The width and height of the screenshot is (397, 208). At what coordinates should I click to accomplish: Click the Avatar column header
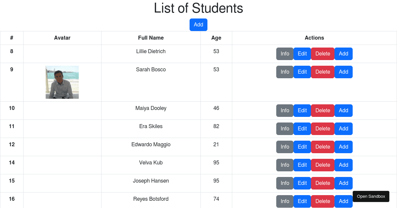pyautogui.click(x=62, y=38)
